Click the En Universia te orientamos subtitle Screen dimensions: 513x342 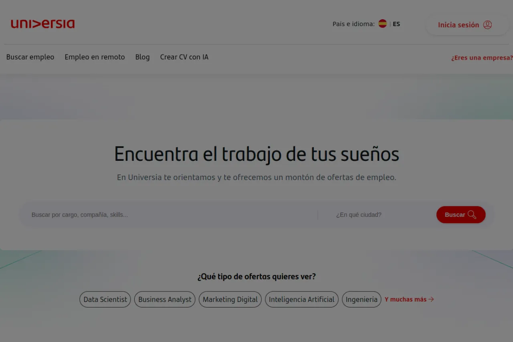click(x=256, y=177)
